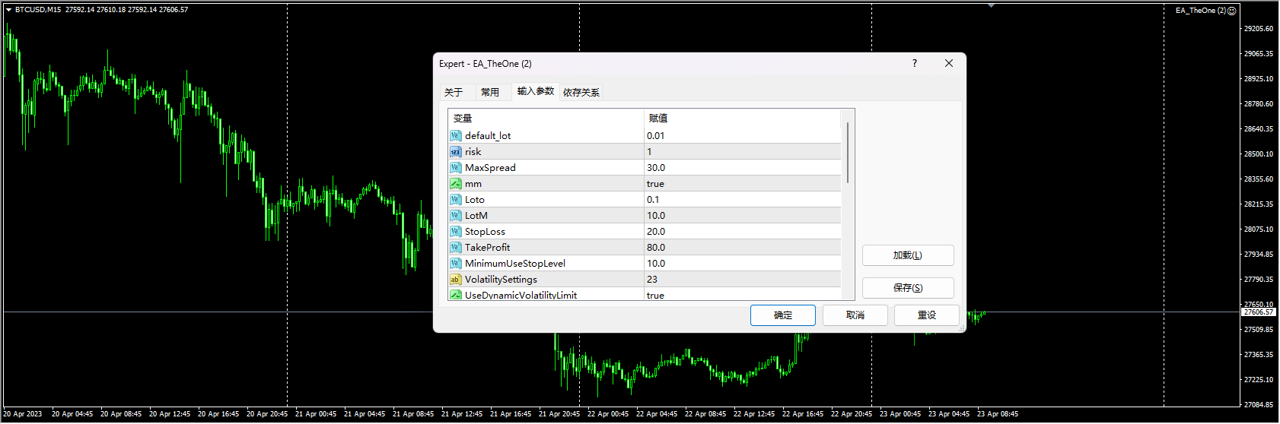Click the 20 Apr 2023 time axis label
Screen dimensions: 1280x424
(x=23, y=414)
